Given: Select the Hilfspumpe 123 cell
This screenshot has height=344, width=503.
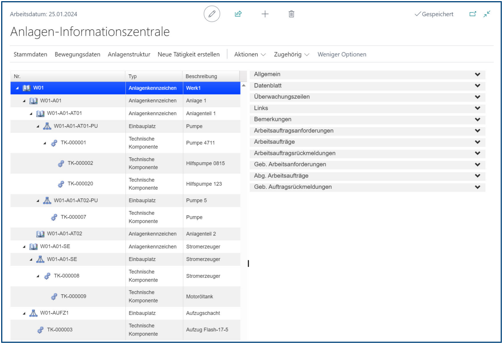Looking at the screenshot, I should pos(212,184).
